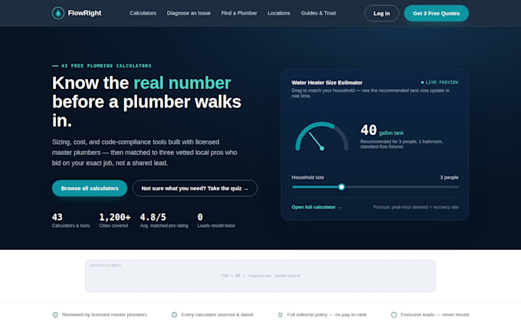521x326 pixels.
Task: Open Diagnose an Issue in navigation
Action: (188, 13)
